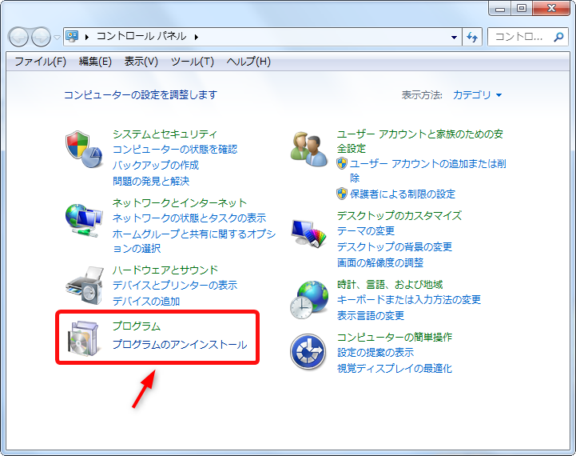Click the forward navigation arrow button
This screenshot has height=456, width=576.
41,37
